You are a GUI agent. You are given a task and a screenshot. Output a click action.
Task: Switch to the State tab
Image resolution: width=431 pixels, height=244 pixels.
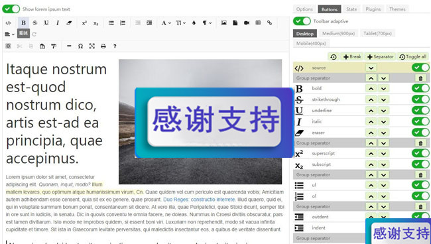pos(351,9)
